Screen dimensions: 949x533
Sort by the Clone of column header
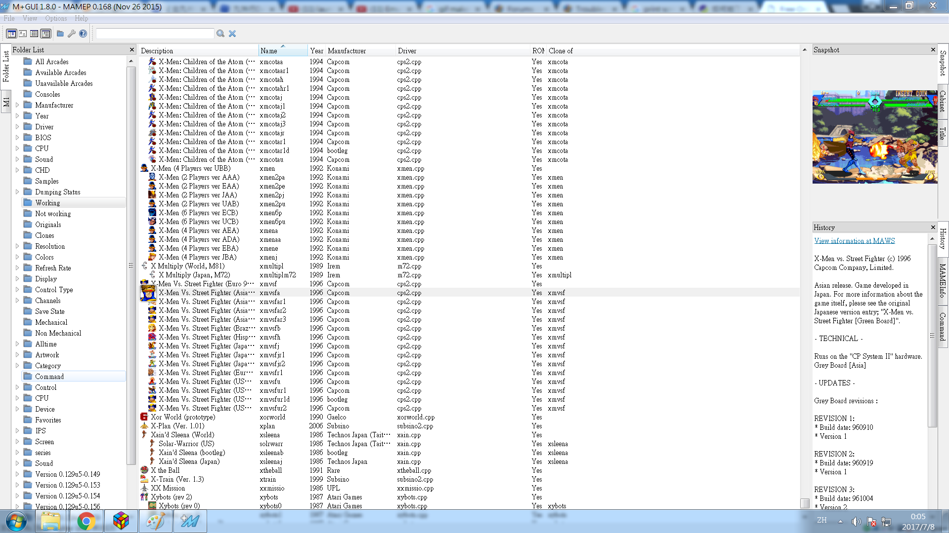click(x=672, y=51)
